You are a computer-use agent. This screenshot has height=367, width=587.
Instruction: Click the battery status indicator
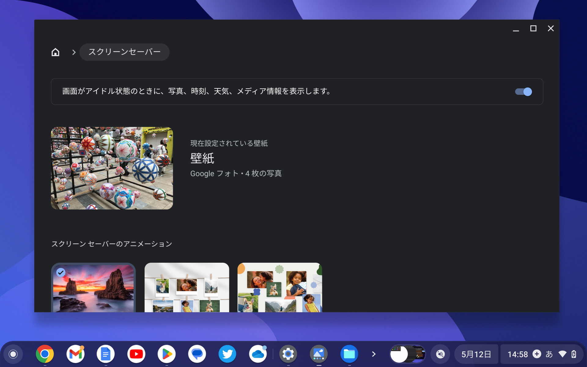click(574, 354)
